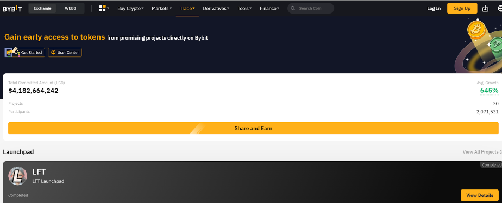Click the LFT project title
The image size is (502, 203).
(39, 172)
